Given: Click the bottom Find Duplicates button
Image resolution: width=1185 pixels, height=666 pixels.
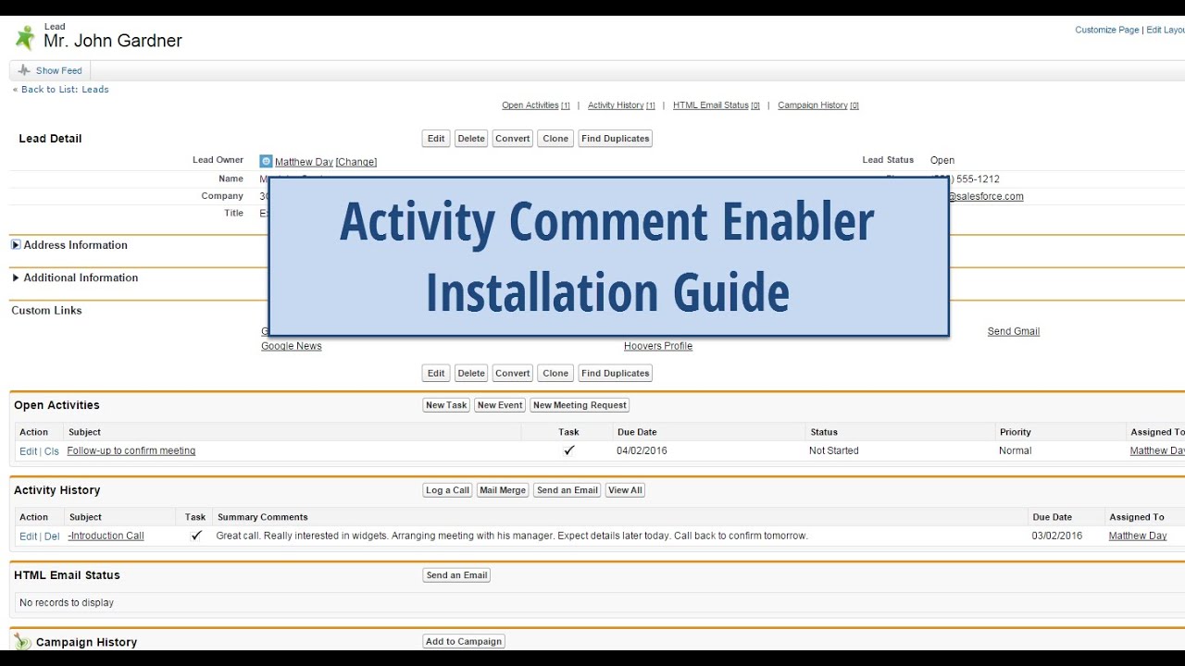Looking at the screenshot, I should pyautogui.click(x=615, y=374).
